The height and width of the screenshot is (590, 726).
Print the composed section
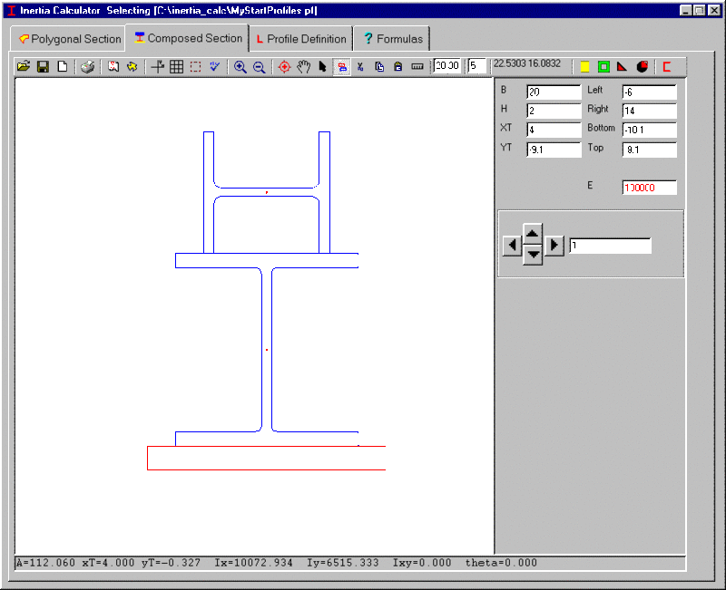click(87, 65)
